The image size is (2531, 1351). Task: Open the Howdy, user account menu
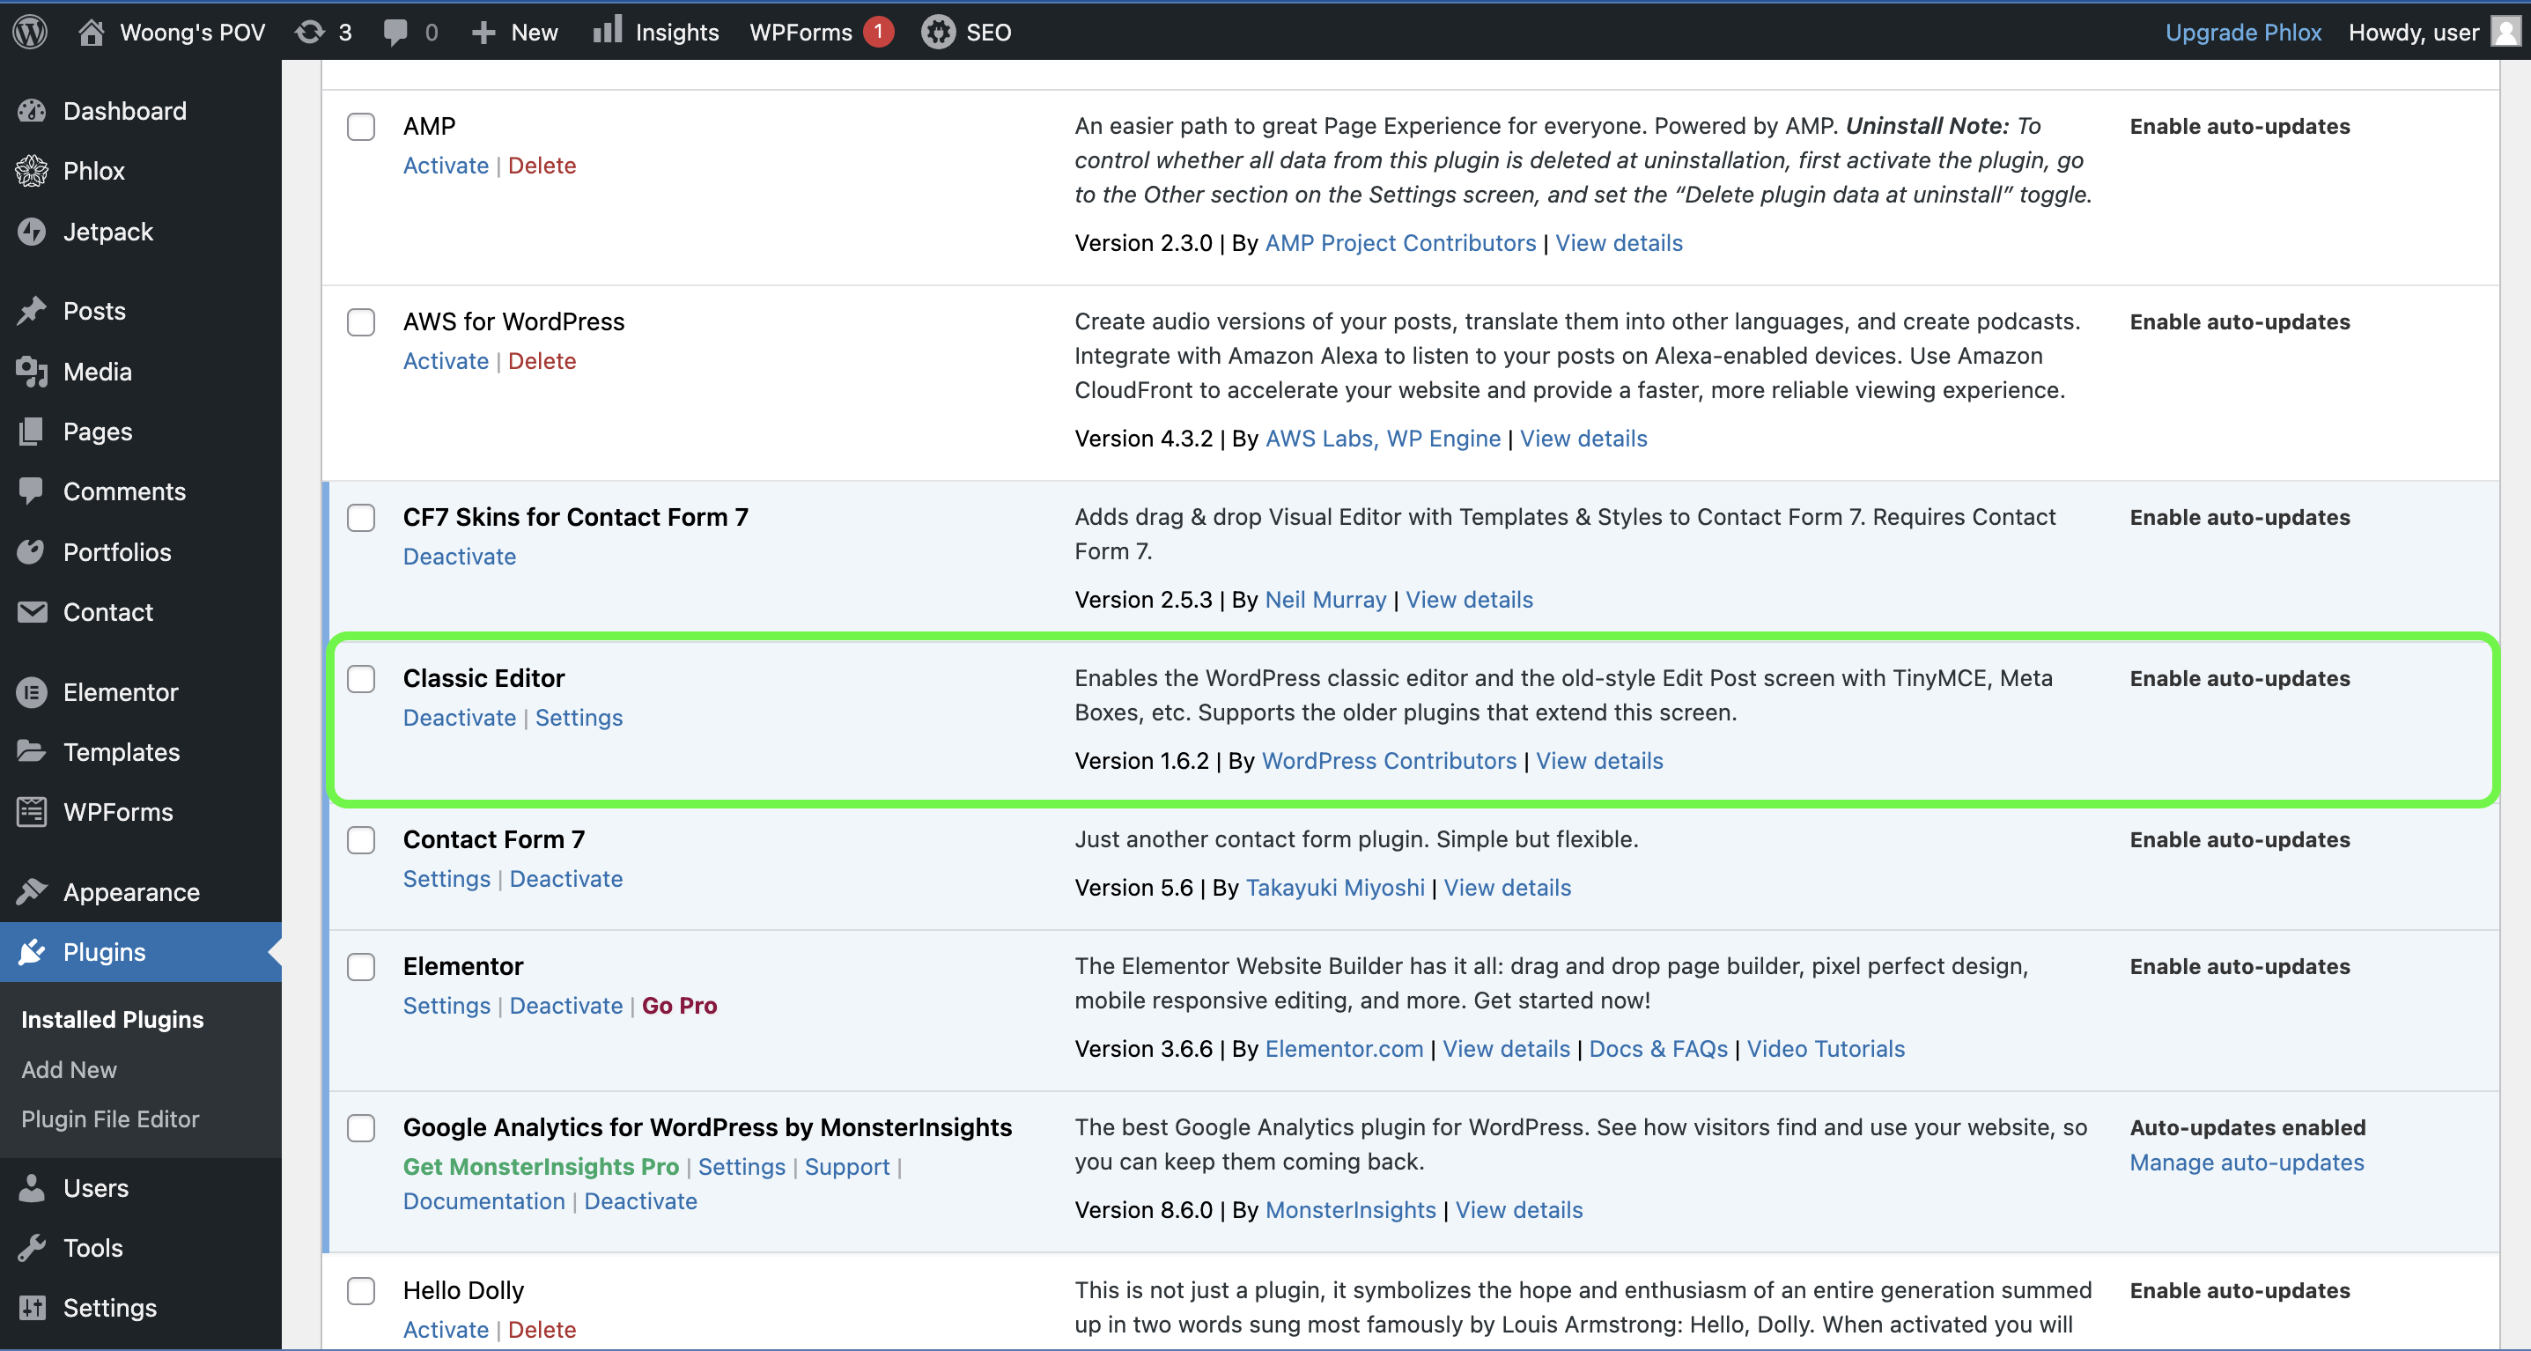2412,32
